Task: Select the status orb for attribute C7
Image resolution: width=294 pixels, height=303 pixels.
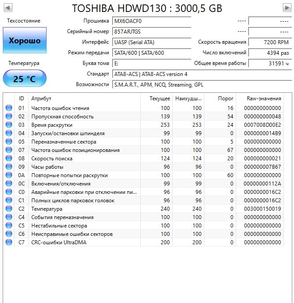Action: pos(9,242)
